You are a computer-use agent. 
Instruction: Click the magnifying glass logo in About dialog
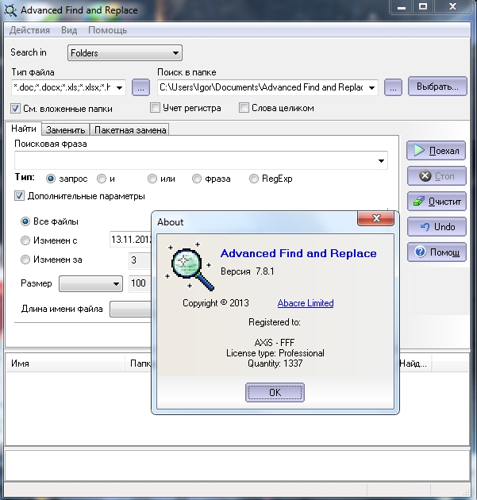pyautogui.click(x=190, y=266)
